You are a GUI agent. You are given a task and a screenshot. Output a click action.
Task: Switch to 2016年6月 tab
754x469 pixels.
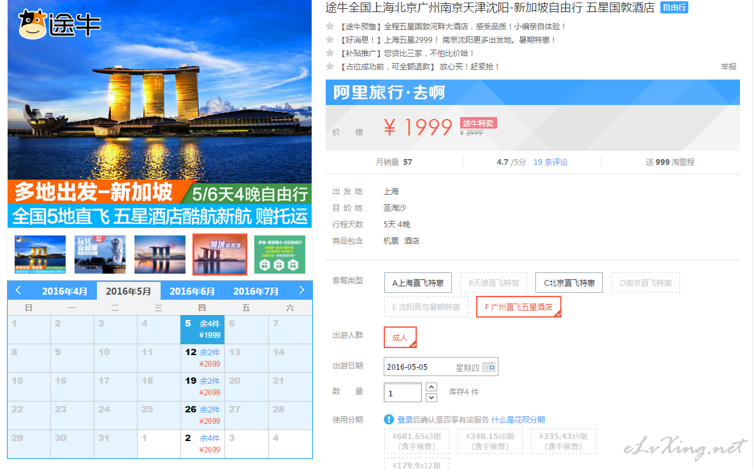pos(192,291)
